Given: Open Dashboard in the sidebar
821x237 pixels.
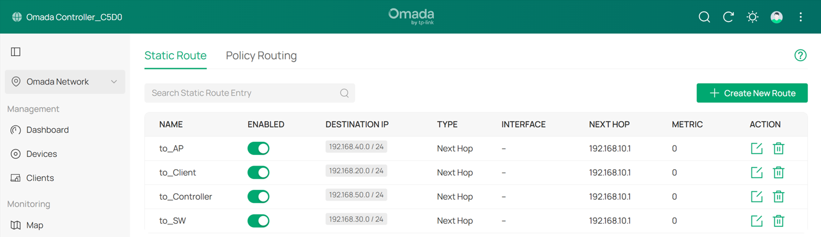Looking at the screenshot, I should (x=47, y=130).
